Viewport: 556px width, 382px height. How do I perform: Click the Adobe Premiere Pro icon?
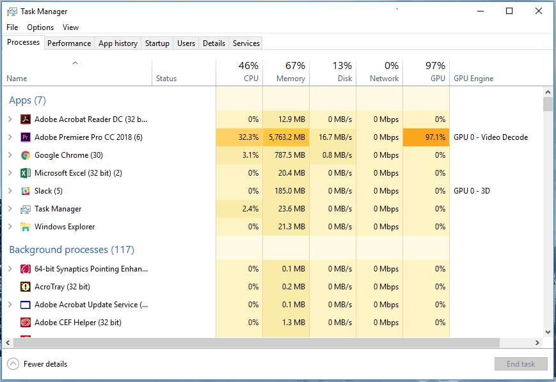(25, 137)
